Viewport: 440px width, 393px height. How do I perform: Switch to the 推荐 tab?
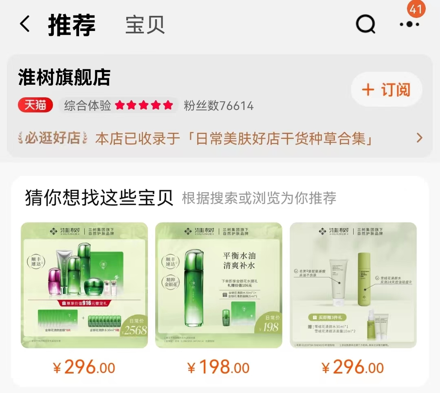pos(72,25)
